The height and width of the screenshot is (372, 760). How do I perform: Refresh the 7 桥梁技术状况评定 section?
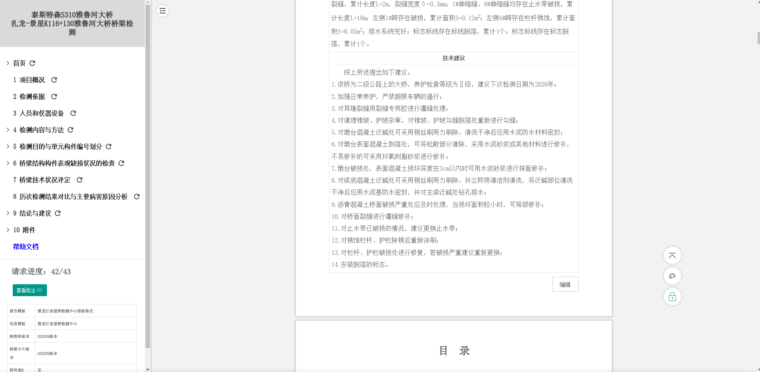coord(80,180)
